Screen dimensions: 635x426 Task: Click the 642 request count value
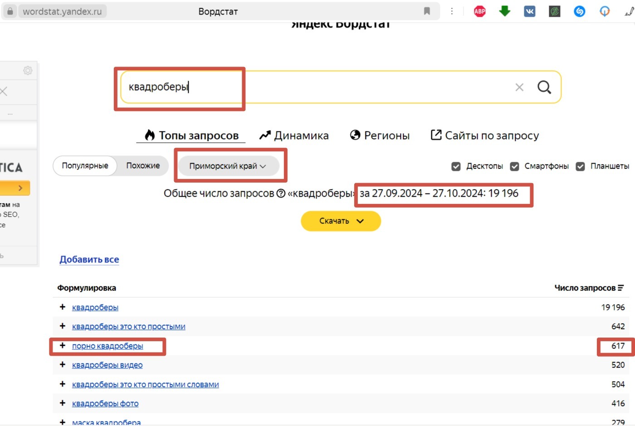618,326
